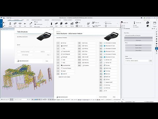Screen dimensions: 158x119
Task: Open the Drawings & Reports ribbon tab
Action: (x=37, y=20)
